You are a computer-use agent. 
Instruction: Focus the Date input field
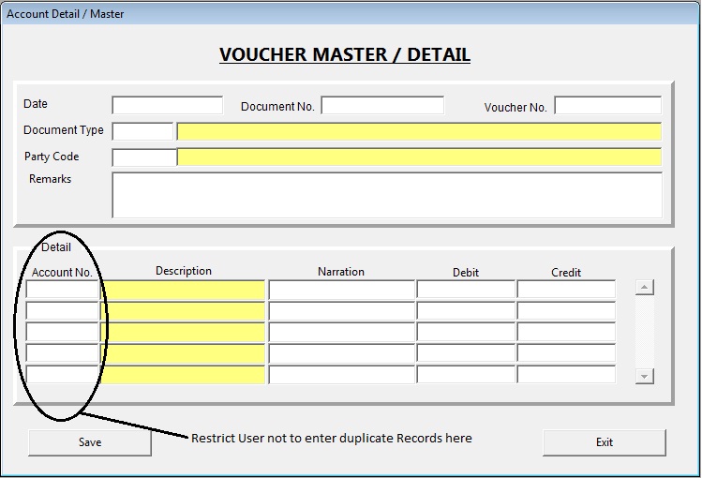(x=167, y=105)
